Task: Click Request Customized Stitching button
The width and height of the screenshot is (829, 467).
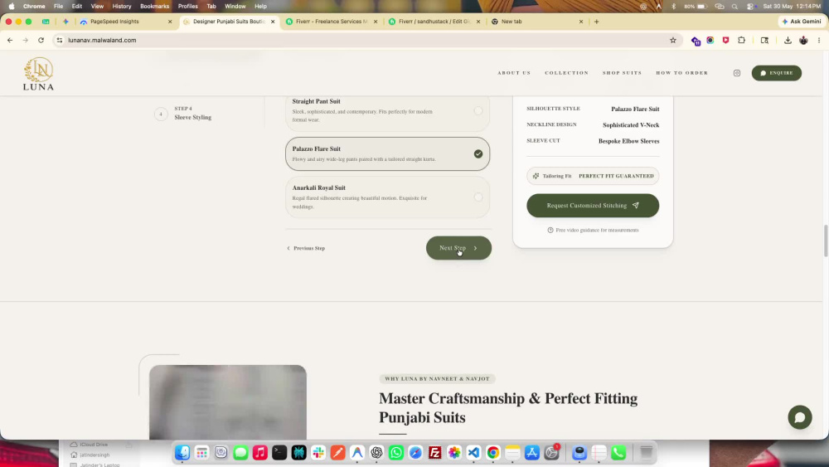Action: tap(593, 206)
